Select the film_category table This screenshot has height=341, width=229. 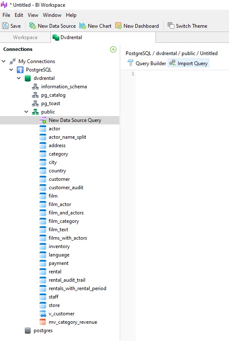click(64, 222)
